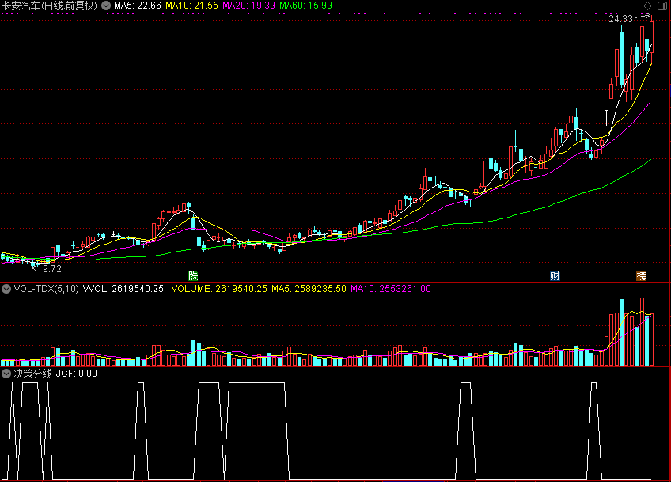This screenshot has width=671, height=482.
Task: Click the JCF: 0.00 value
Action: point(77,374)
